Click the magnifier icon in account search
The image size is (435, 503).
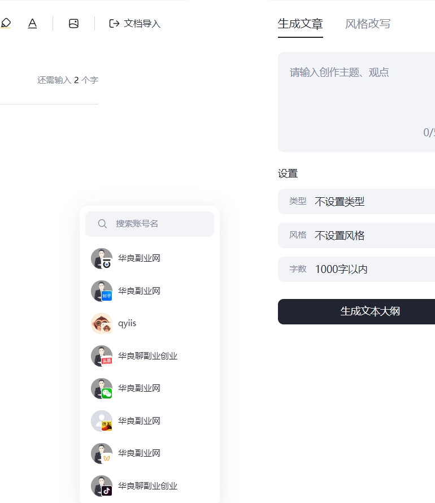[102, 224]
